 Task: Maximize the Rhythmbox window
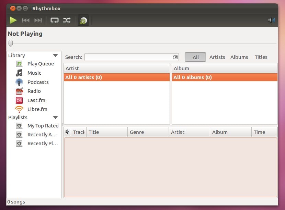pos(25,8)
